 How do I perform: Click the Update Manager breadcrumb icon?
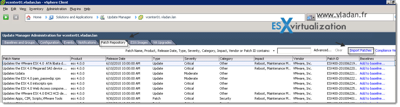pos(103,17)
